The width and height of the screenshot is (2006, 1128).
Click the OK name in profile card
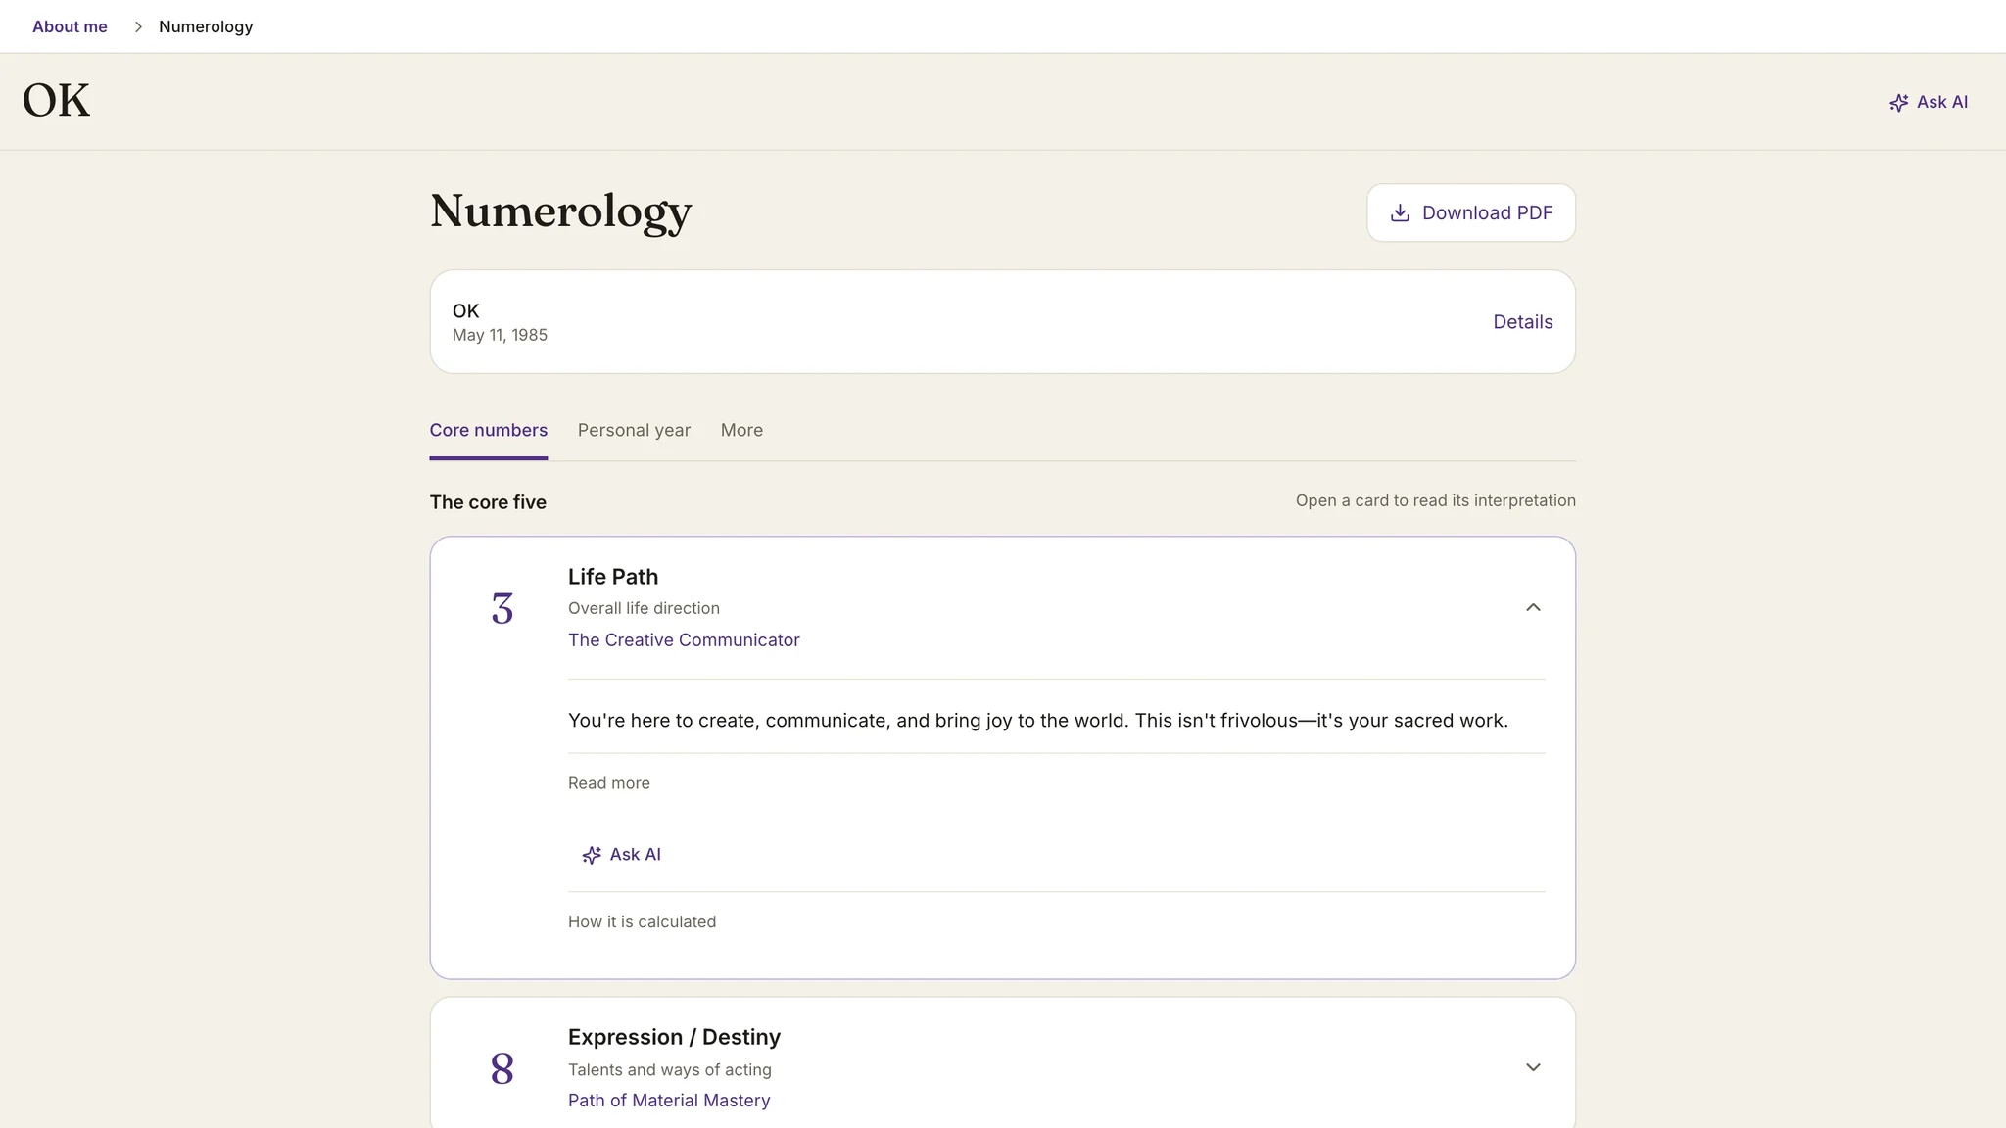(465, 311)
